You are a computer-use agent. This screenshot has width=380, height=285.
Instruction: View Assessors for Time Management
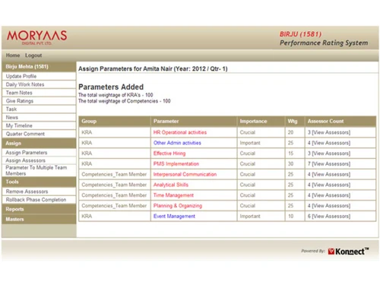click(331, 195)
